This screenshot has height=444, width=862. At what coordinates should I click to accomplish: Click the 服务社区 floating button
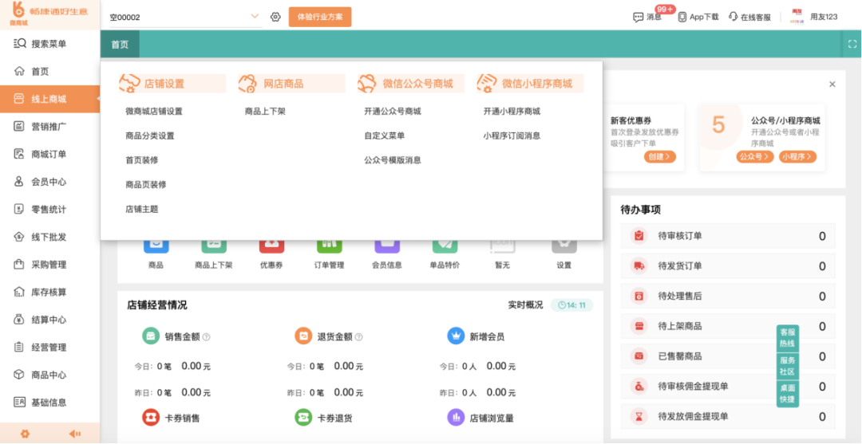pos(787,366)
